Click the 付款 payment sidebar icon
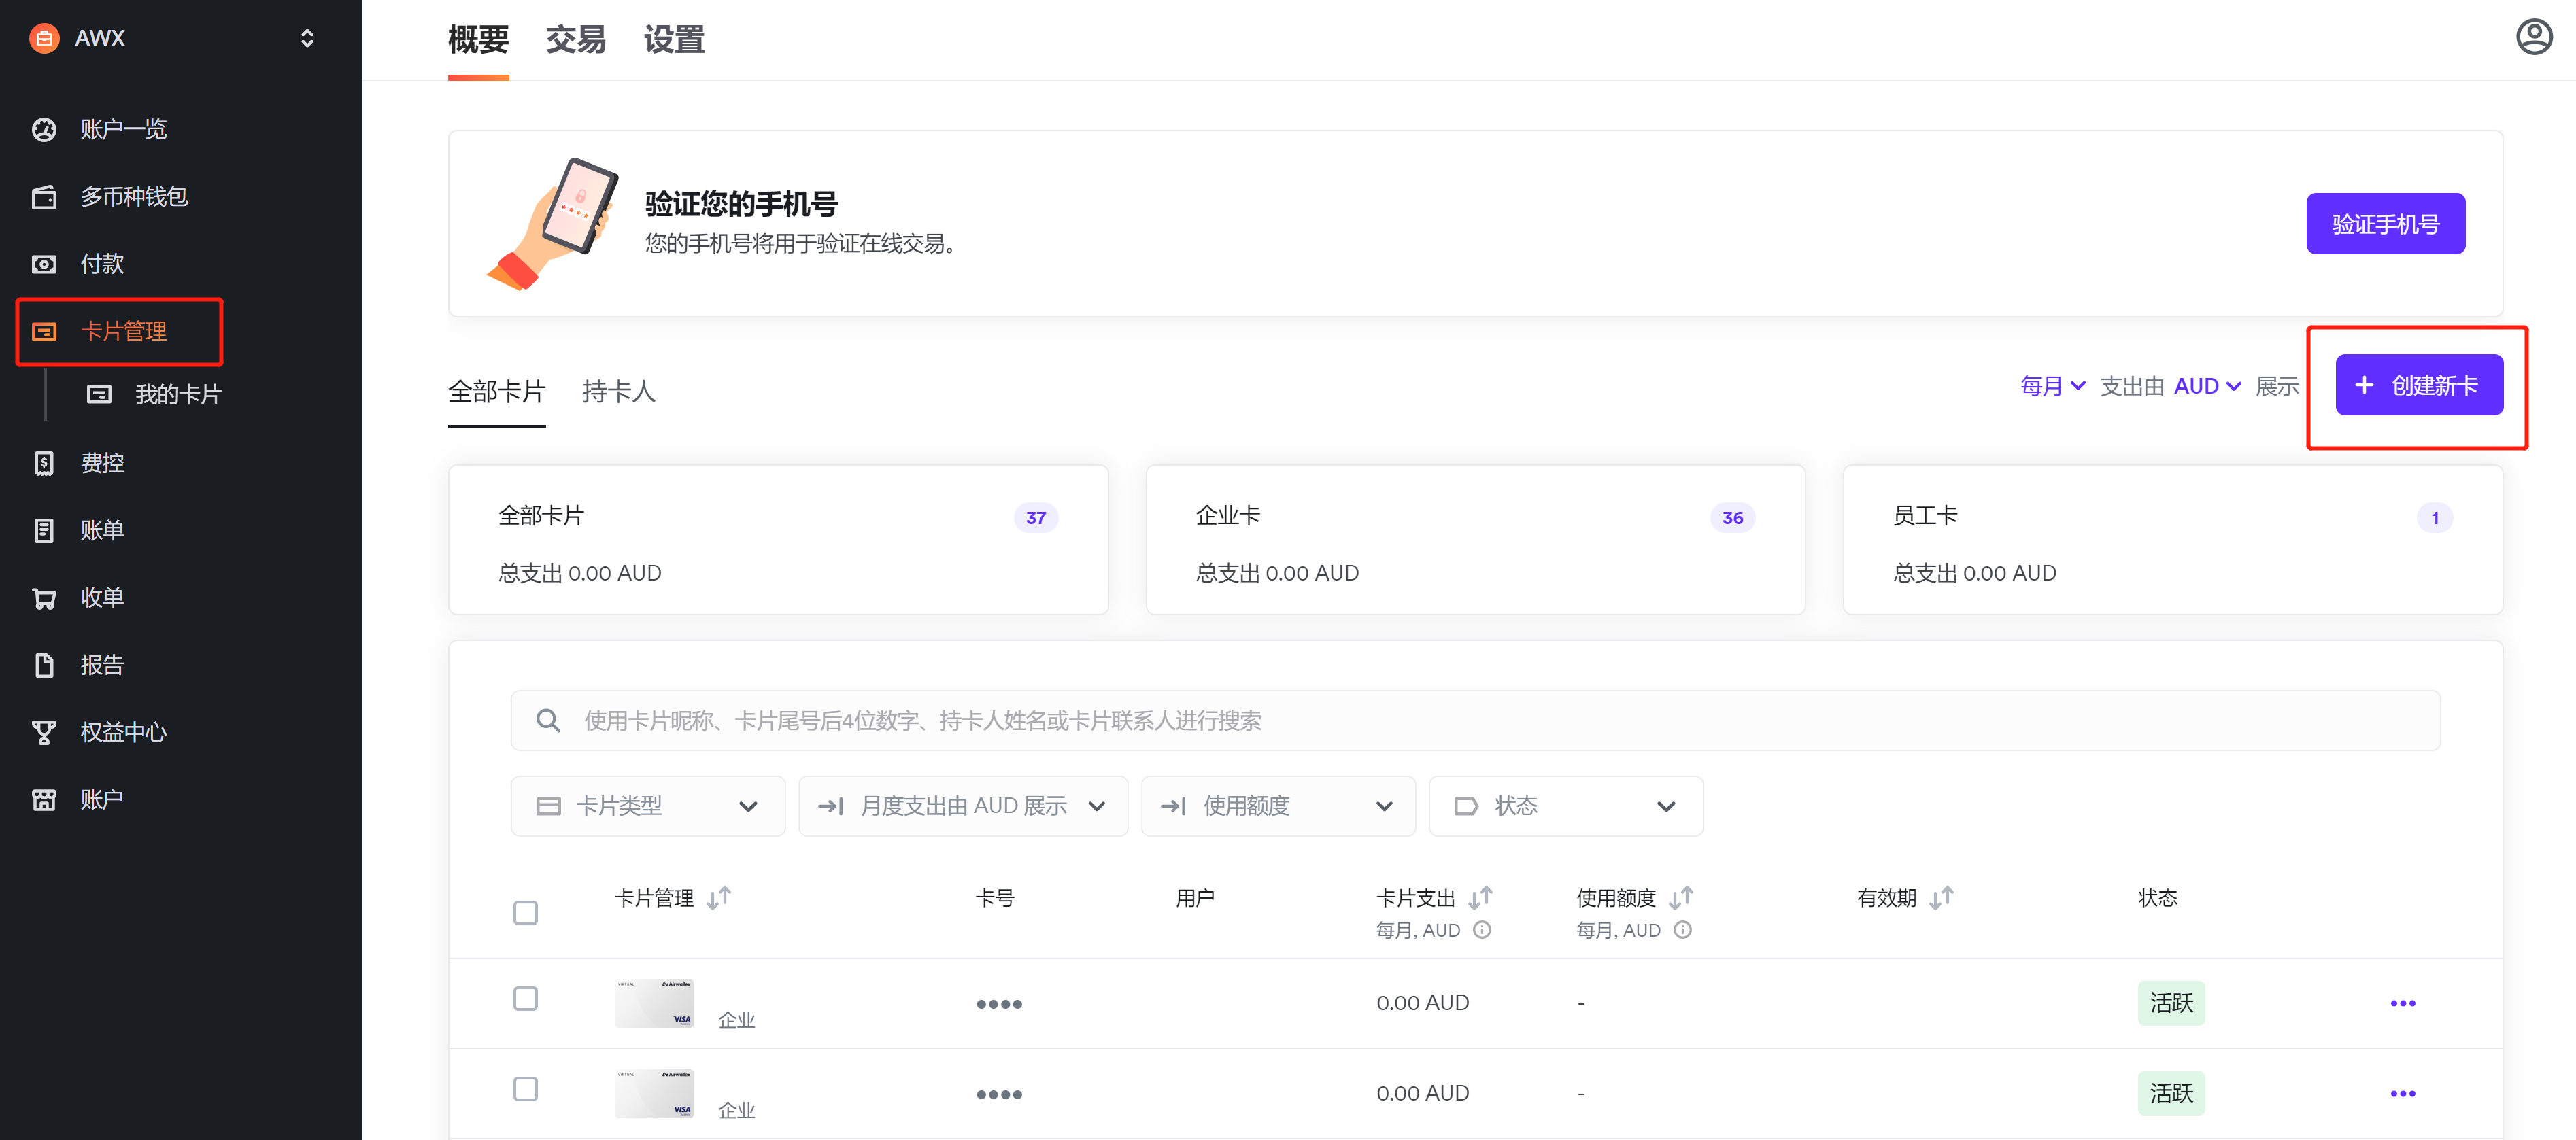This screenshot has height=1140, width=2576. coord(44,264)
